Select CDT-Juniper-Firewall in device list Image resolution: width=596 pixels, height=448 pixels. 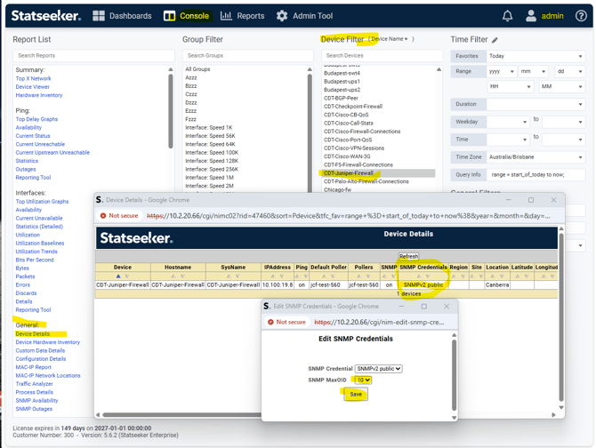378,173
